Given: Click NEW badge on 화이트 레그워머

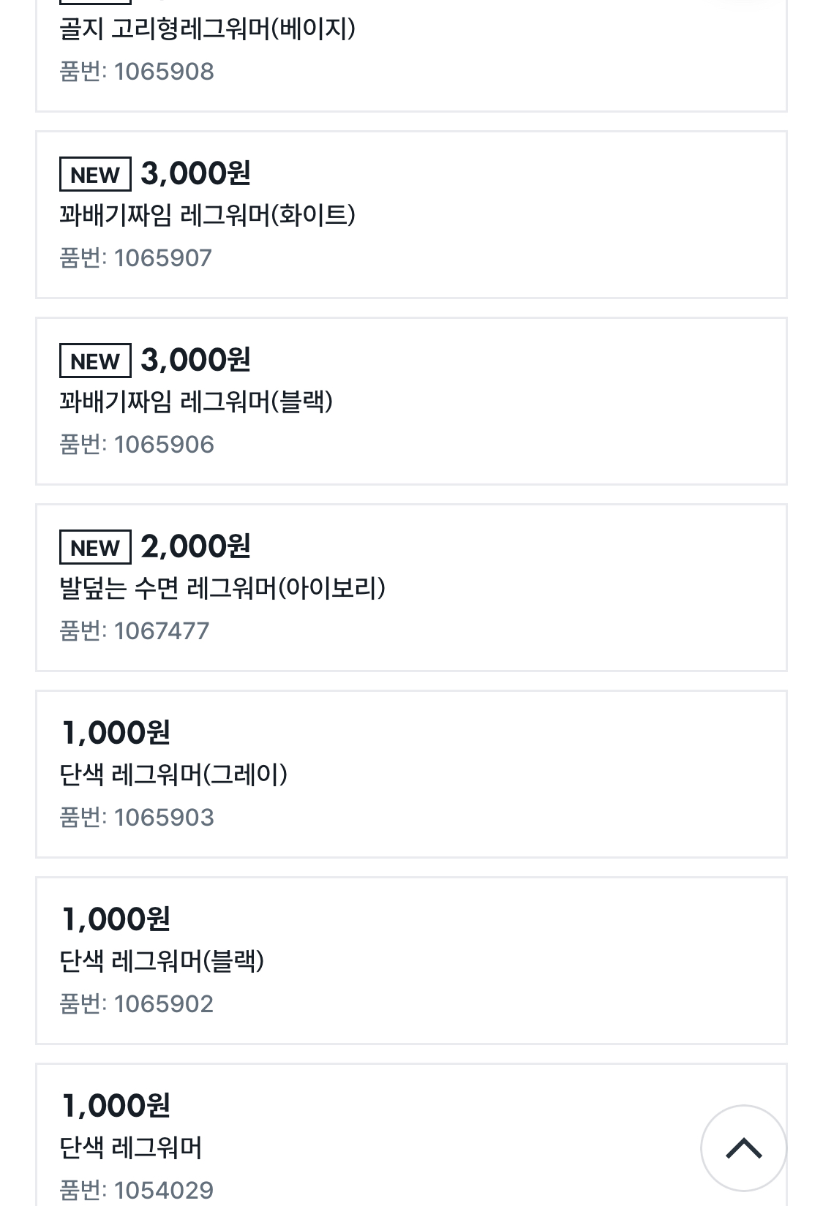Looking at the screenshot, I should pyautogui.click(x=95, y=175).
